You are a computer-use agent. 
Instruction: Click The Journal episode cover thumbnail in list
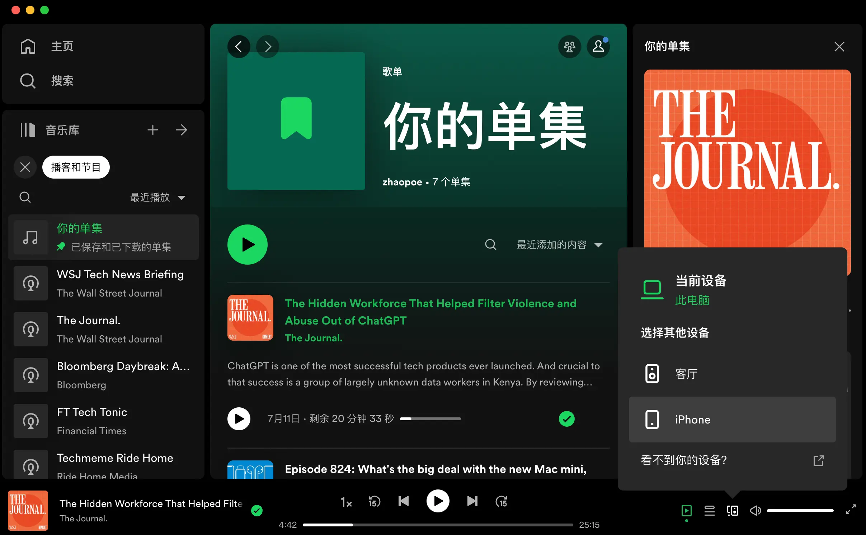point(250,318)
